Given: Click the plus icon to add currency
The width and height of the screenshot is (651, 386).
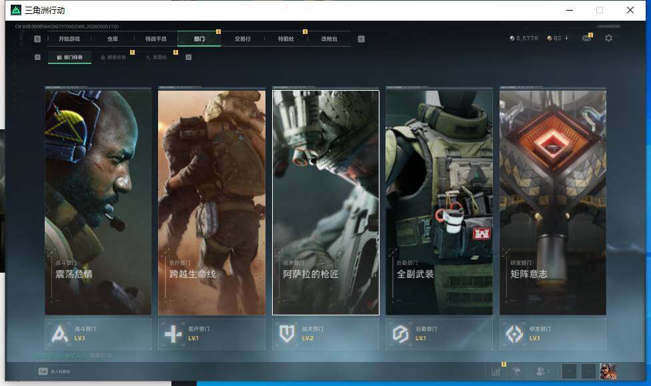Looking at the screenshot, I should coord(567,38).
